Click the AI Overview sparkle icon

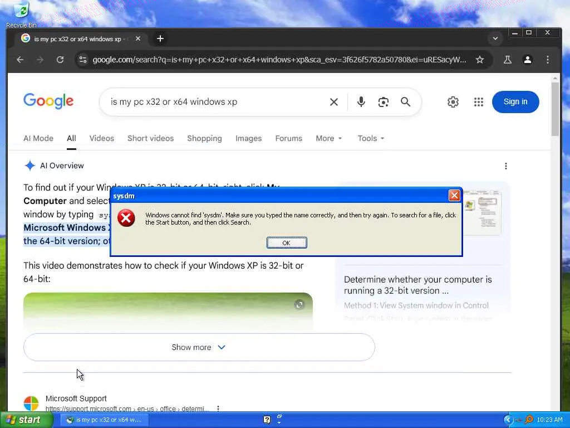(30, 166)
